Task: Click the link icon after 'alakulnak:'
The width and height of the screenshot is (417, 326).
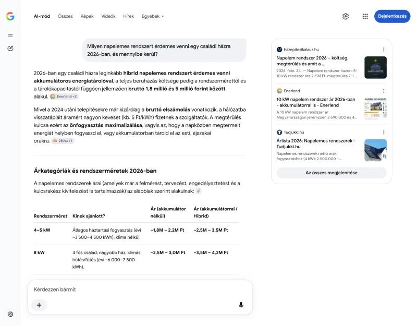Action: tap(199, 191)
